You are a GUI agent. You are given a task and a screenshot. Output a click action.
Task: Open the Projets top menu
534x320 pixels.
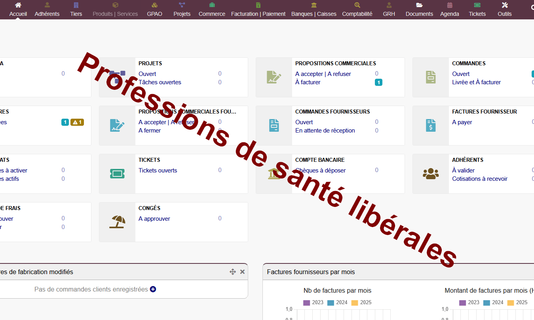[x=182, y=10]
